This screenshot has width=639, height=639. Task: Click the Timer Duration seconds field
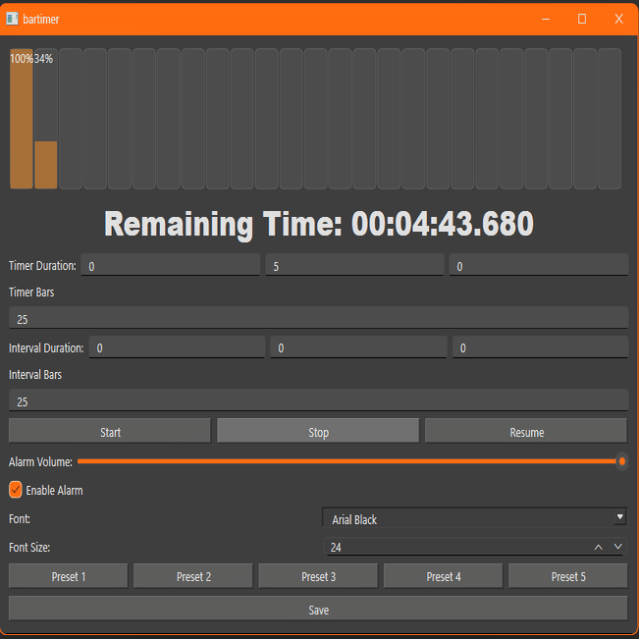pyautogui.click(x=539, y=265)
